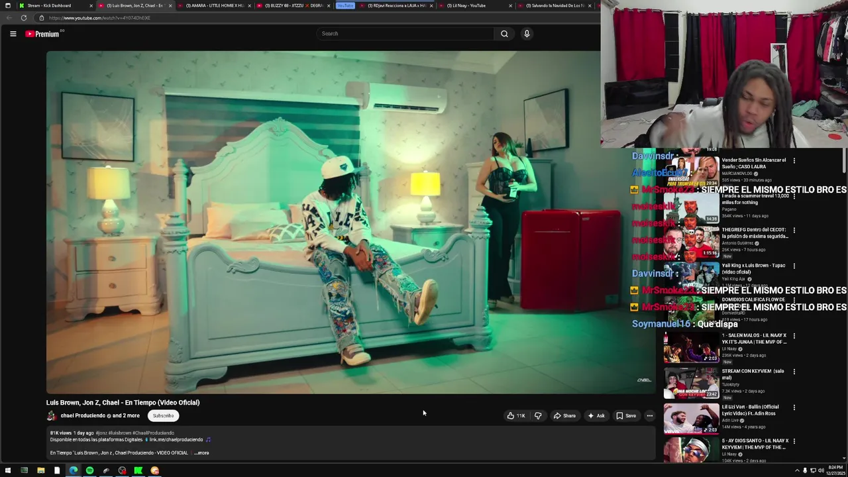
Task: Save the video to a playlist
Action: click(626, 416)
